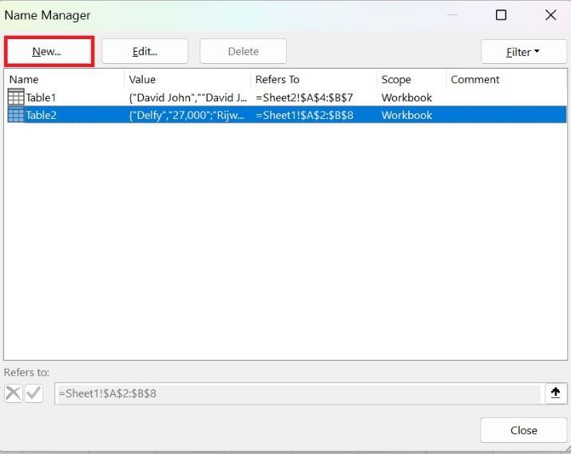Click Table2 value {"Delfy","27,000"
Viewport: 571px width, 454px height.
click(x=186, y=115)
